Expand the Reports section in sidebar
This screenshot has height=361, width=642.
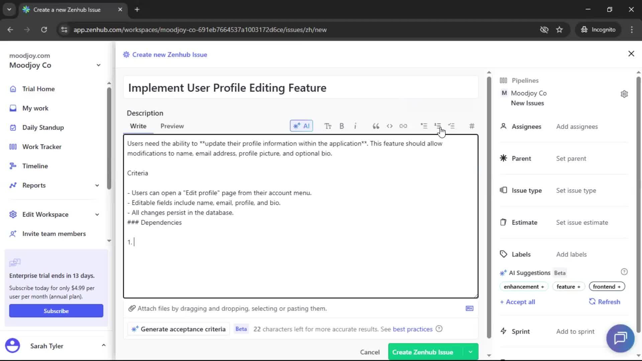click(x=97, y=185)
